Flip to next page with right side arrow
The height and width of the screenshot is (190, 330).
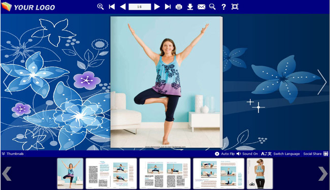[321, 82]
